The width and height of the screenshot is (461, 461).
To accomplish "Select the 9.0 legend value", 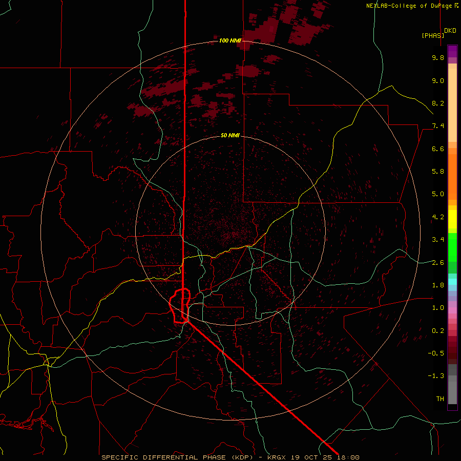I will click(x=438, y=80).
